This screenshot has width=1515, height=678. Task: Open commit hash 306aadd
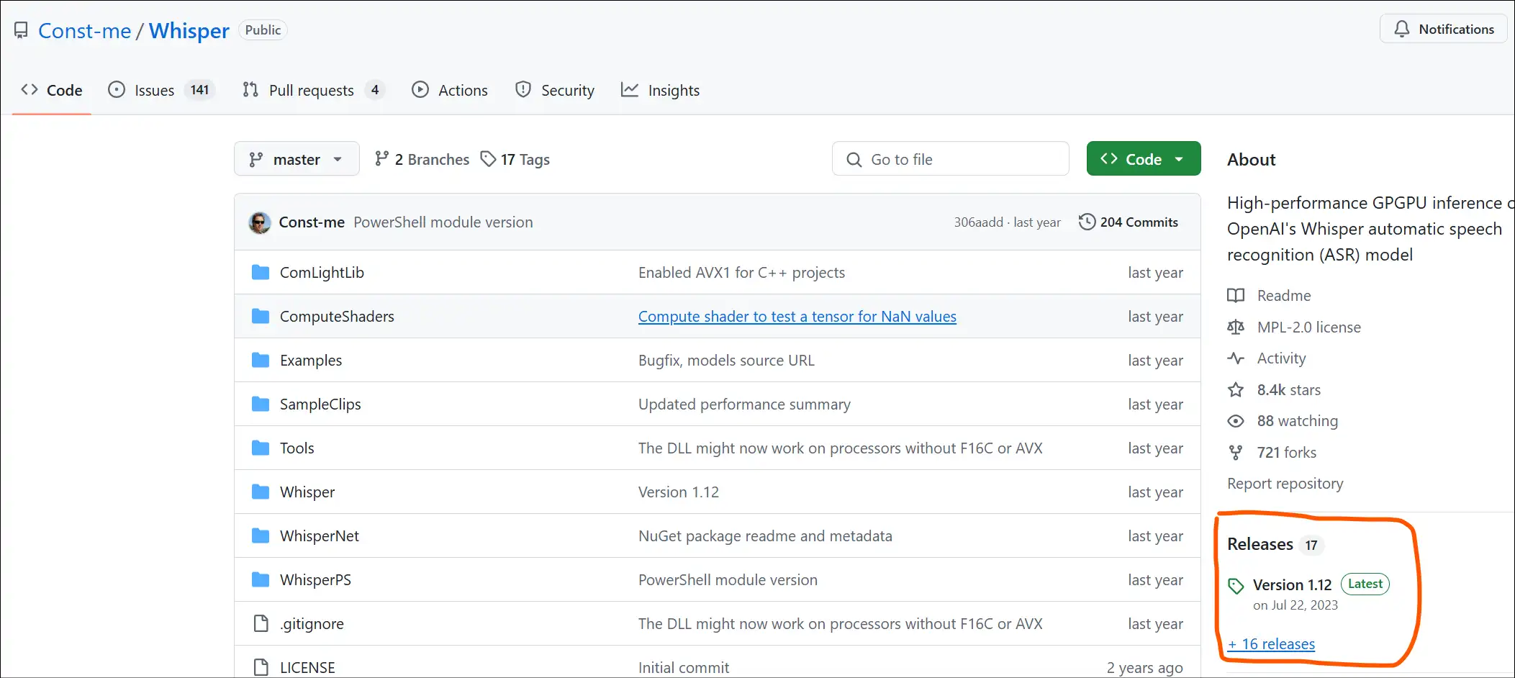978,222
